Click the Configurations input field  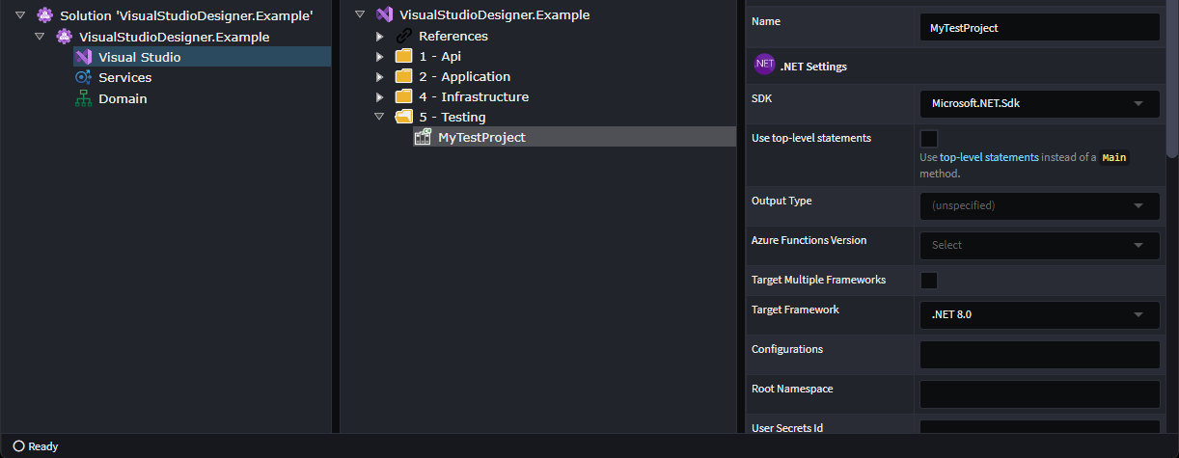(1040, 354)
